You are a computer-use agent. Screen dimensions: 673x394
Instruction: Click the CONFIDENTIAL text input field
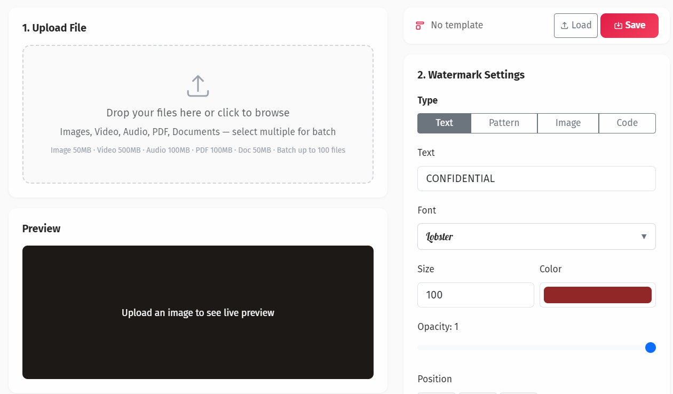point(536,178)
